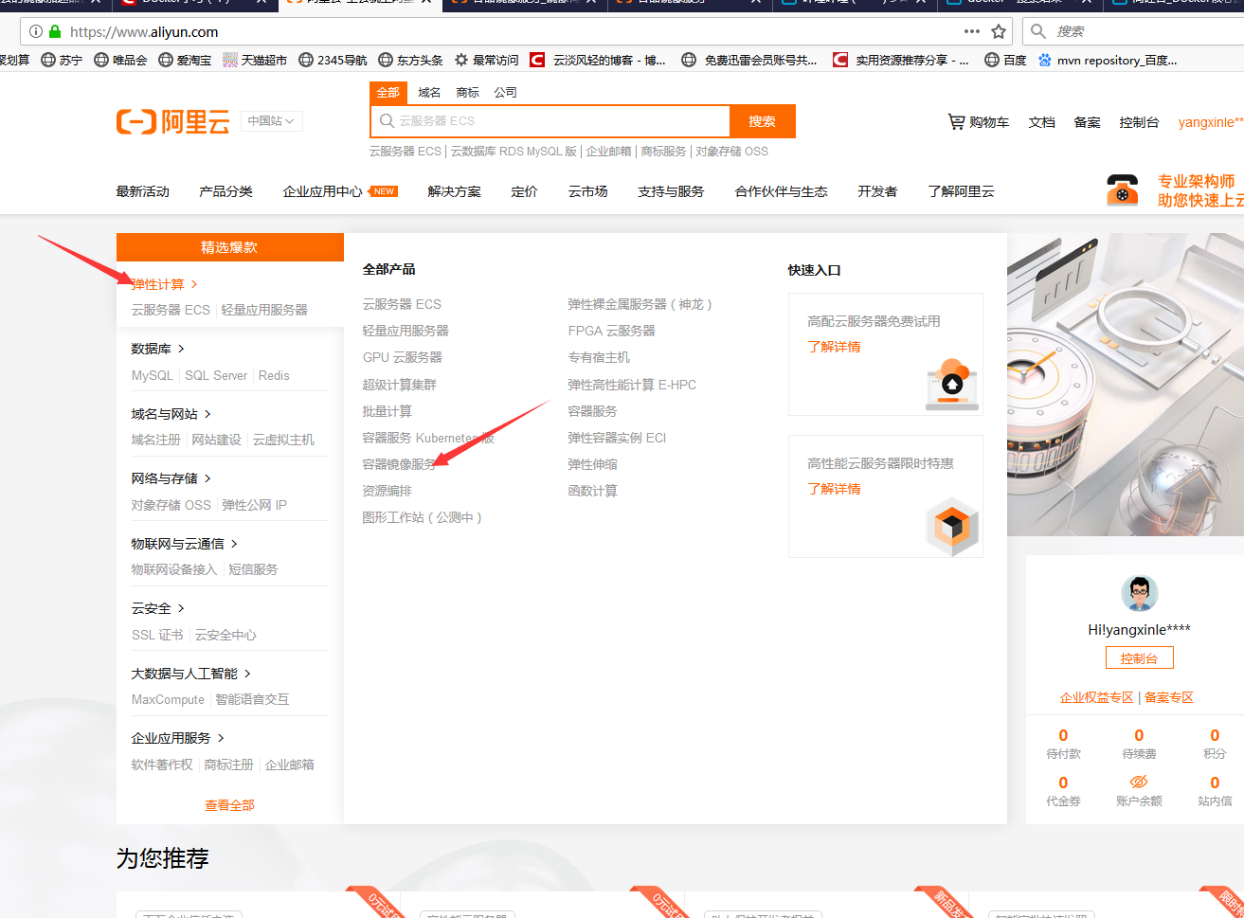The image size is (1244, 918).
Task: Open the mvn repository bookmark
Action: (x=1108, y=60)
